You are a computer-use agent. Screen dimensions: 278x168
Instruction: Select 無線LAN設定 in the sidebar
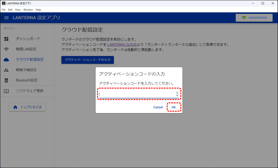click(x=26, y=49)
